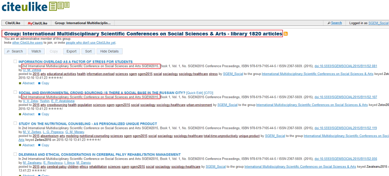The width and height of the screenshot is (389, 176).
Task: Open Social and Environmental Crowd Sourcing article title
Action: [102, 93]
